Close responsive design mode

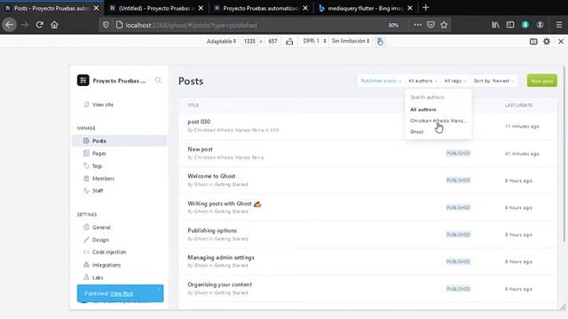561,42
